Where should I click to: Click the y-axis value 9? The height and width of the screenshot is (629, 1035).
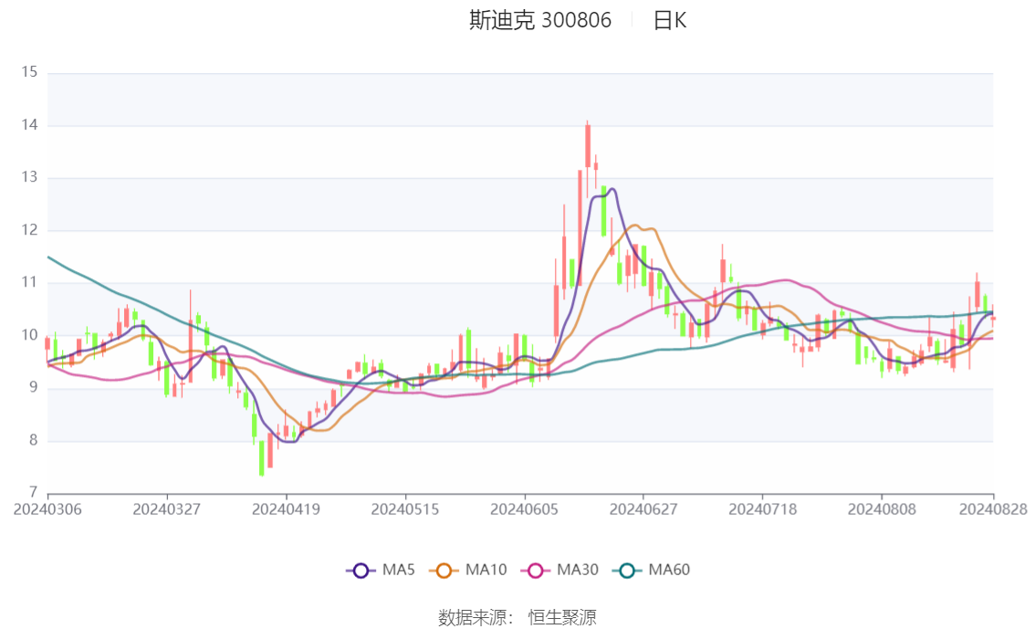point(33,388)
